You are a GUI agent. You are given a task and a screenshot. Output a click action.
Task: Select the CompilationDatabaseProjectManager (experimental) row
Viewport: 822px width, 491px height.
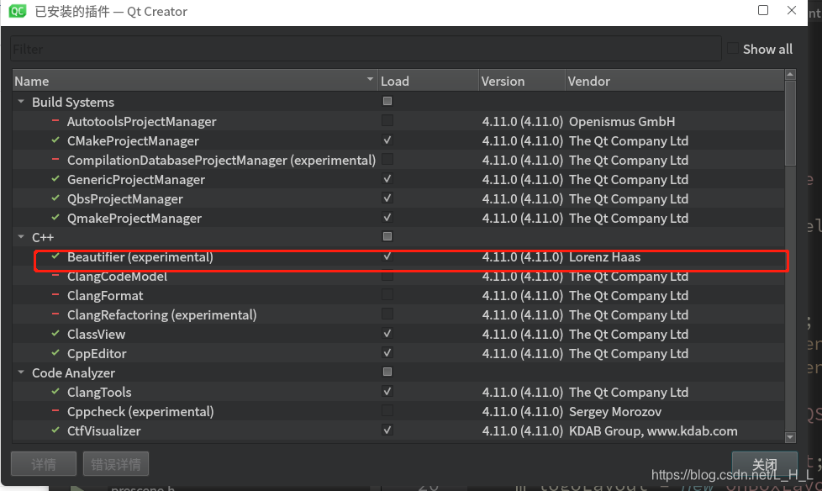tap(398, 160)
